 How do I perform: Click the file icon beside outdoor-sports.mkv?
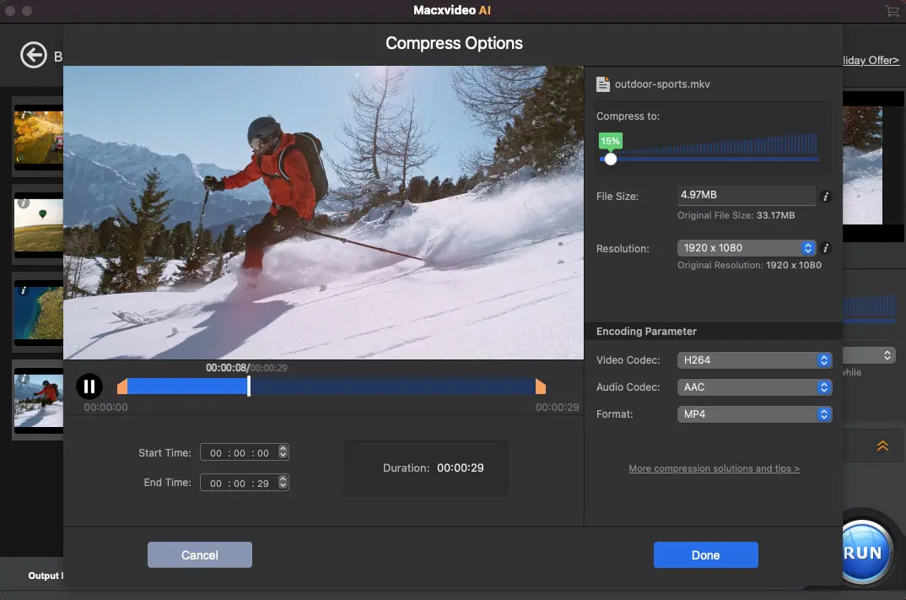[x=604, y=84]
